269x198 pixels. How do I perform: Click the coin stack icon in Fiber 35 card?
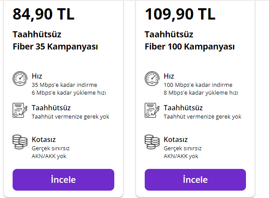(20, 142)
